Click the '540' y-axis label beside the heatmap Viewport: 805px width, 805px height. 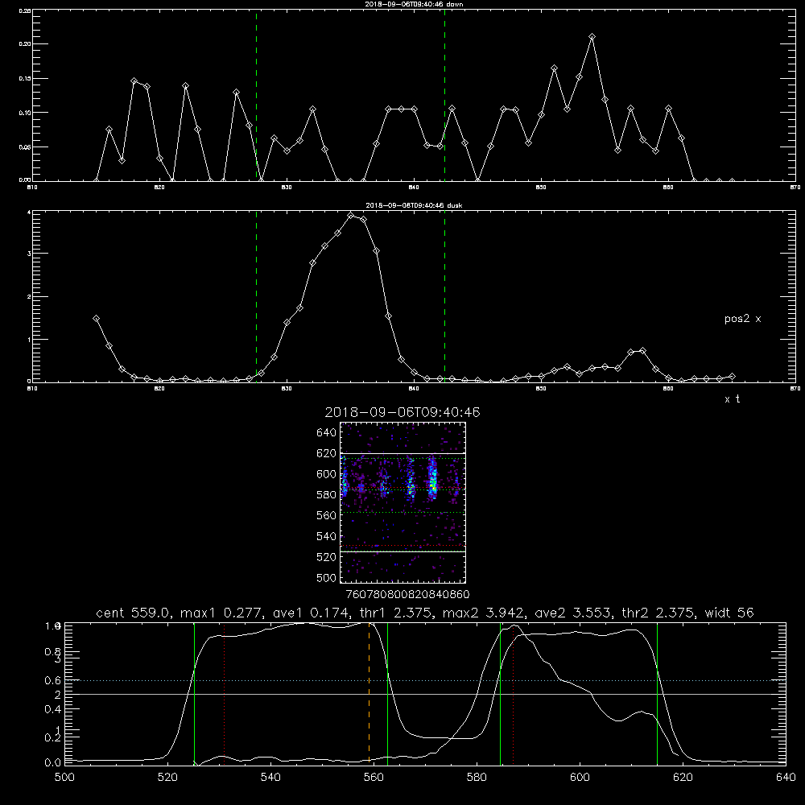[x=326, y=536]
